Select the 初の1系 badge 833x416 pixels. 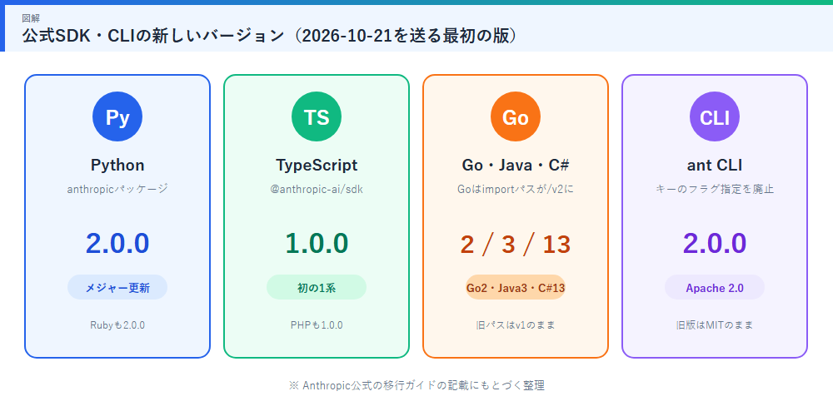click(317, 288)
